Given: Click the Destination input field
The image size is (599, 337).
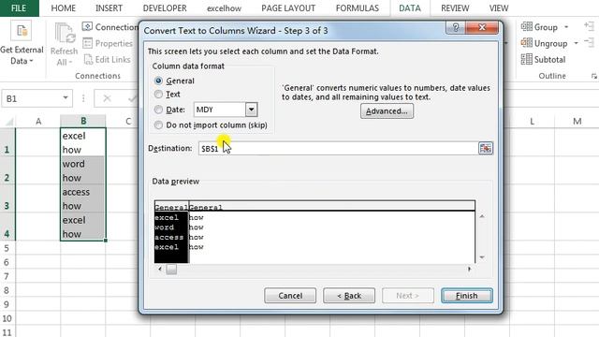Looking at the screenshot, I should click(338, 148).
